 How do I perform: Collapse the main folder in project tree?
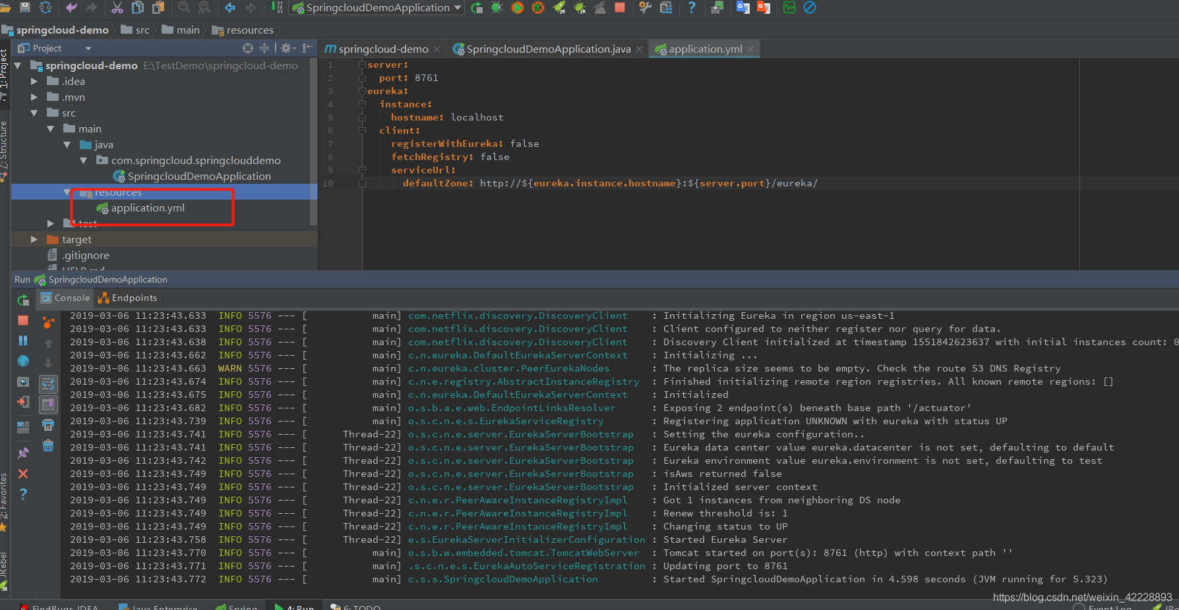tap(51, 129)
